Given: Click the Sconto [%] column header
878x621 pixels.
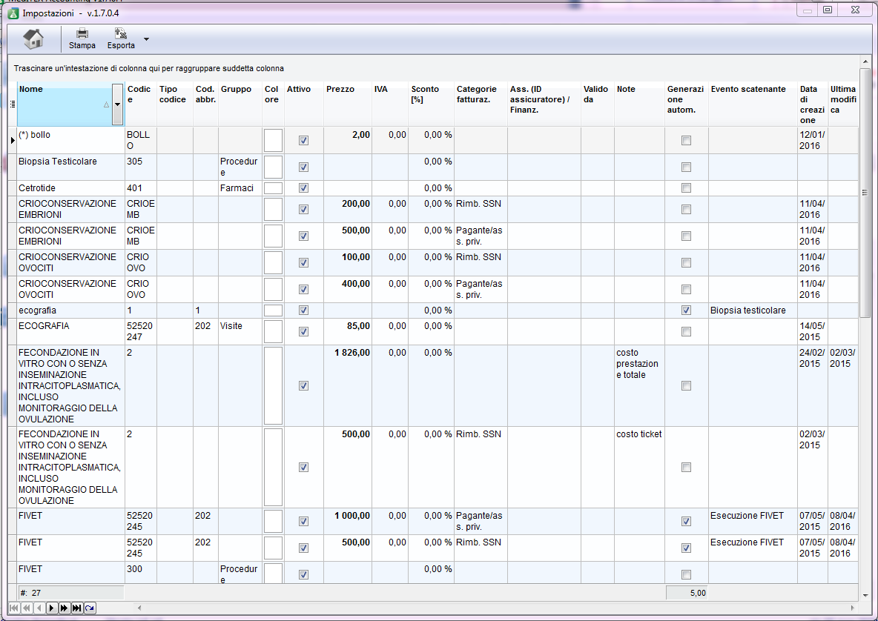Looking at the screenshot, I should click(x=431, y=104).
